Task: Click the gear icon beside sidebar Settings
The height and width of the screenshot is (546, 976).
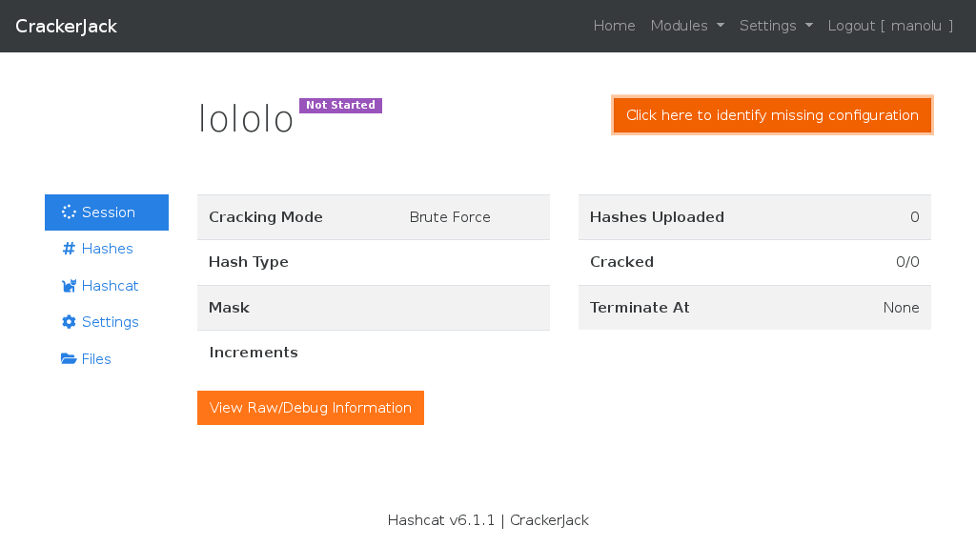Action: pos(69,322)
